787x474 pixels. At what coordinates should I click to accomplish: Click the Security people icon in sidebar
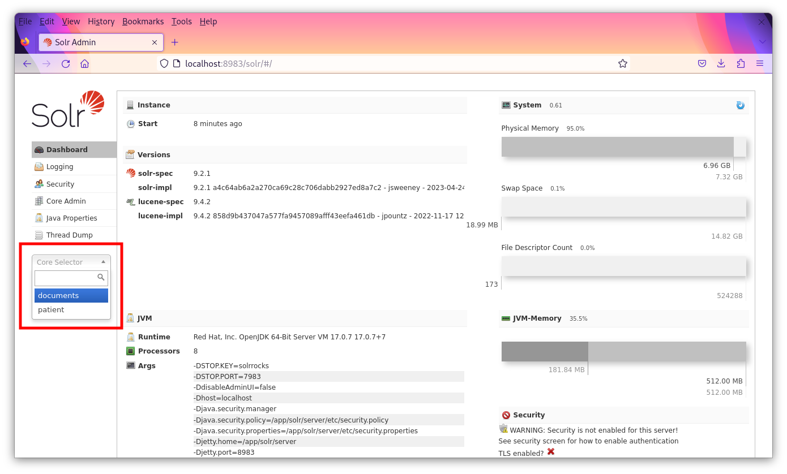tap(39, 184)
